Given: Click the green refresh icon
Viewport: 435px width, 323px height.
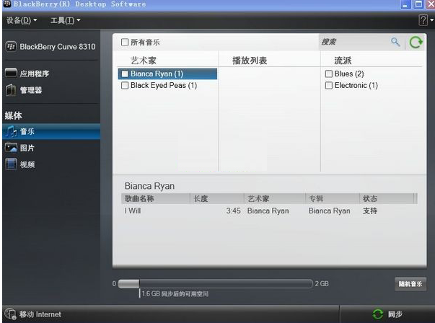Looking at the screenshot, I should click(x=416, y=43).
